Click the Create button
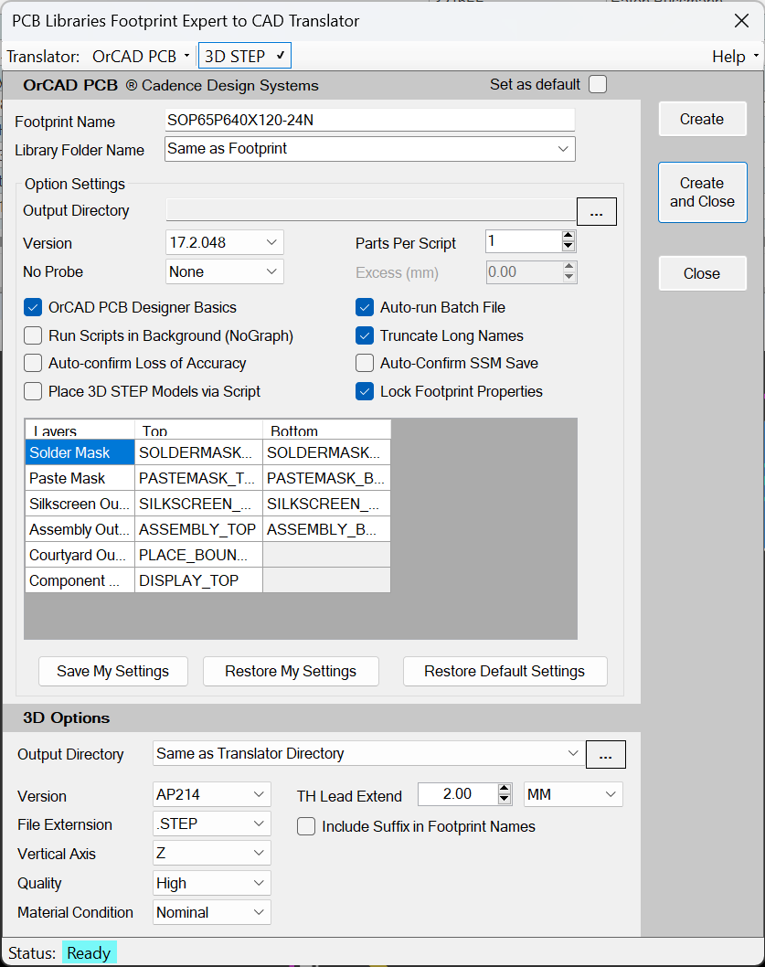765x967 pixels. [x=702, y=119]
